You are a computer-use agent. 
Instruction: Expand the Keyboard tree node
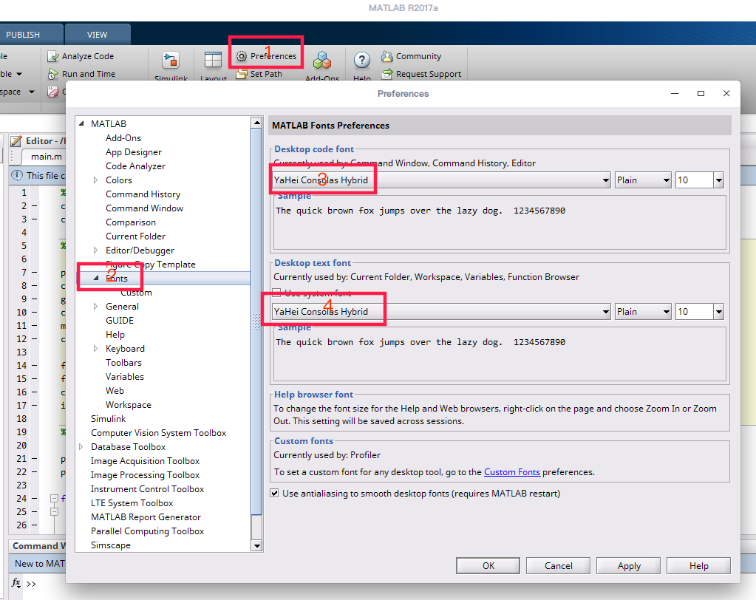pos(95,349)
